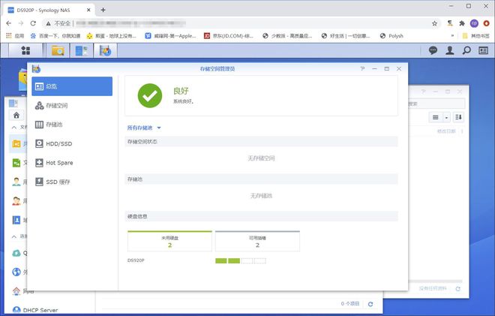This screenshot has height=316, width=495.
Task: Reload the browser page
Action: pos(33,23)
